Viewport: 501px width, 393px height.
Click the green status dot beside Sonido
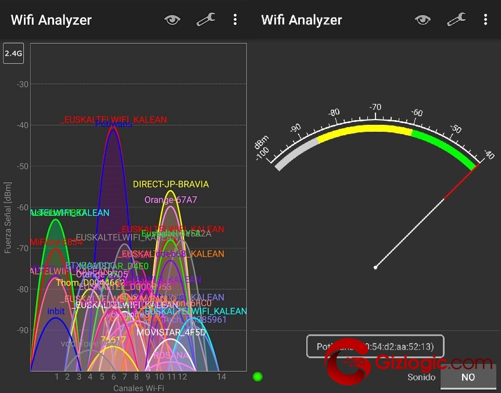[x=257, y=377]
